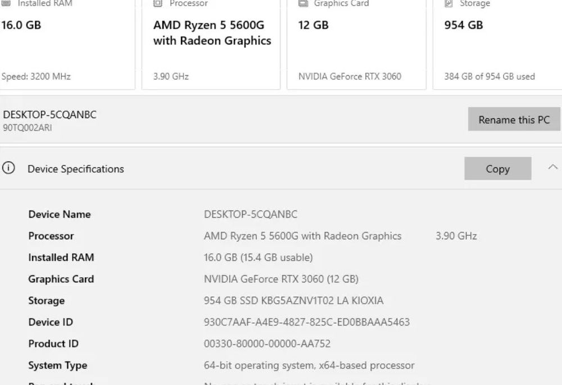Screen dimensions: 562x385
Task: Click the Device Specifications header title
Action: (76, 169)
